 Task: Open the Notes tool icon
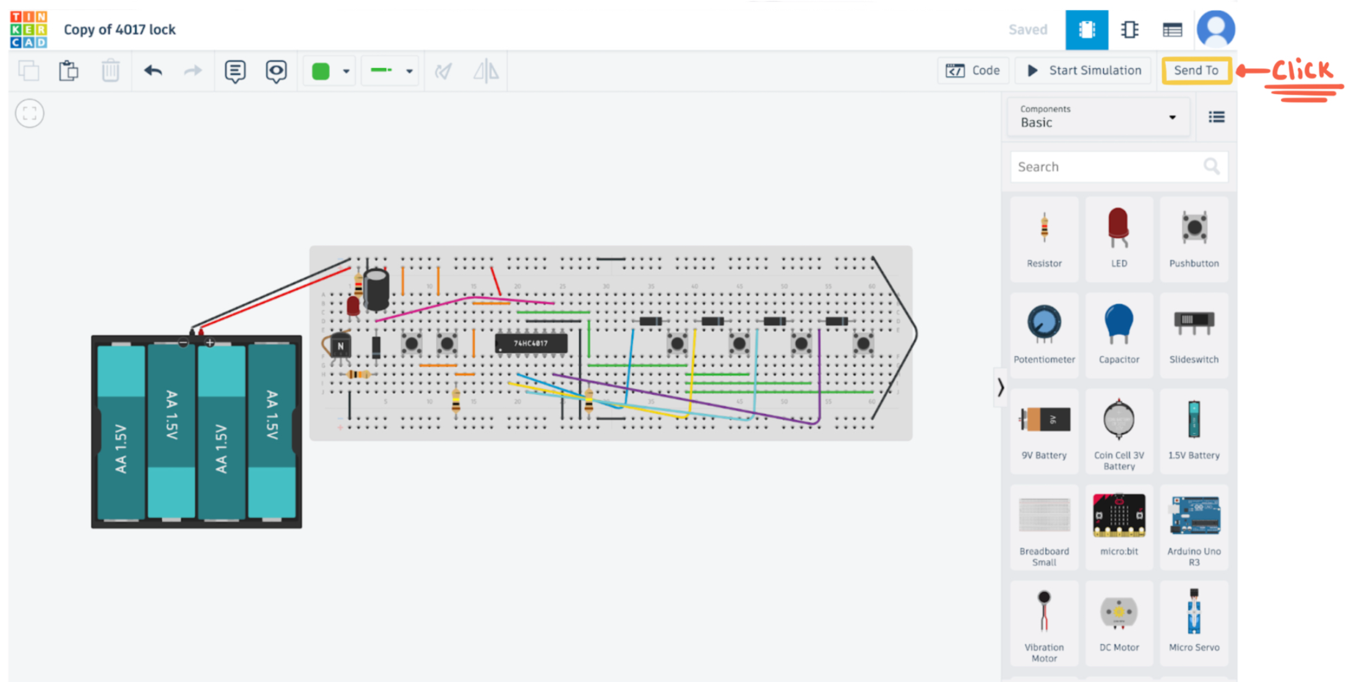pos(235,71)
